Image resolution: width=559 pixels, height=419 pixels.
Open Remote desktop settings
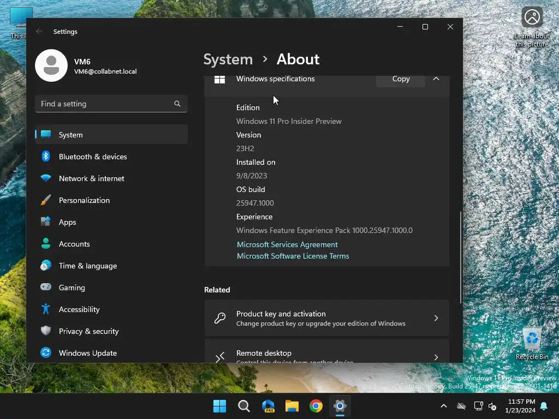[326, 351]
